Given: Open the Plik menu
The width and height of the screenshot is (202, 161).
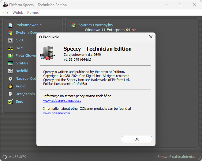Looking at the screenshot, I should [6, 13].
